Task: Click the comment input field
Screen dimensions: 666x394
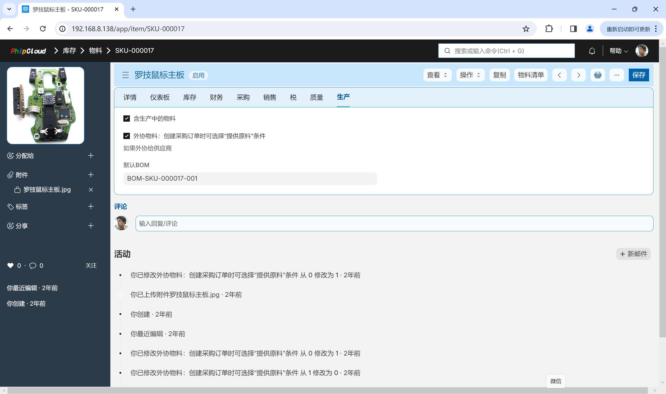Action: click(394, 224)
